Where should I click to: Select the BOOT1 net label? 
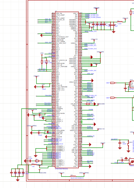89,88
